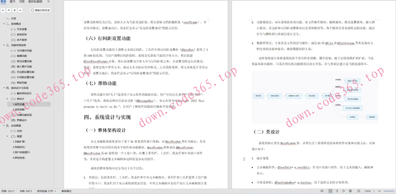Click the 智能识别目录 button
The height and width of the screenshot is (194, 396).
click(41, 10)
